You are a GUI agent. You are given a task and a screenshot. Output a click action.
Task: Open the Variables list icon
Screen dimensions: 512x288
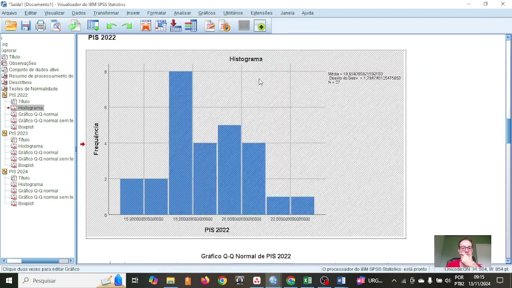click(x=191, y=26)
